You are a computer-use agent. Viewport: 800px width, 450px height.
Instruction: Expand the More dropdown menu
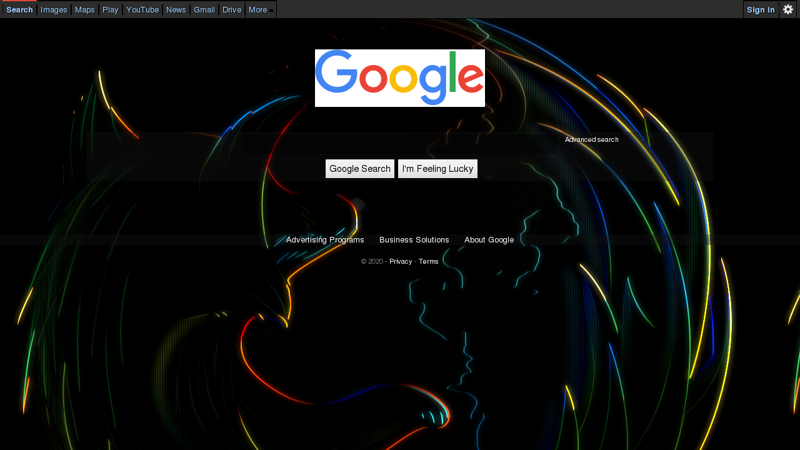[x=261, y=9]
